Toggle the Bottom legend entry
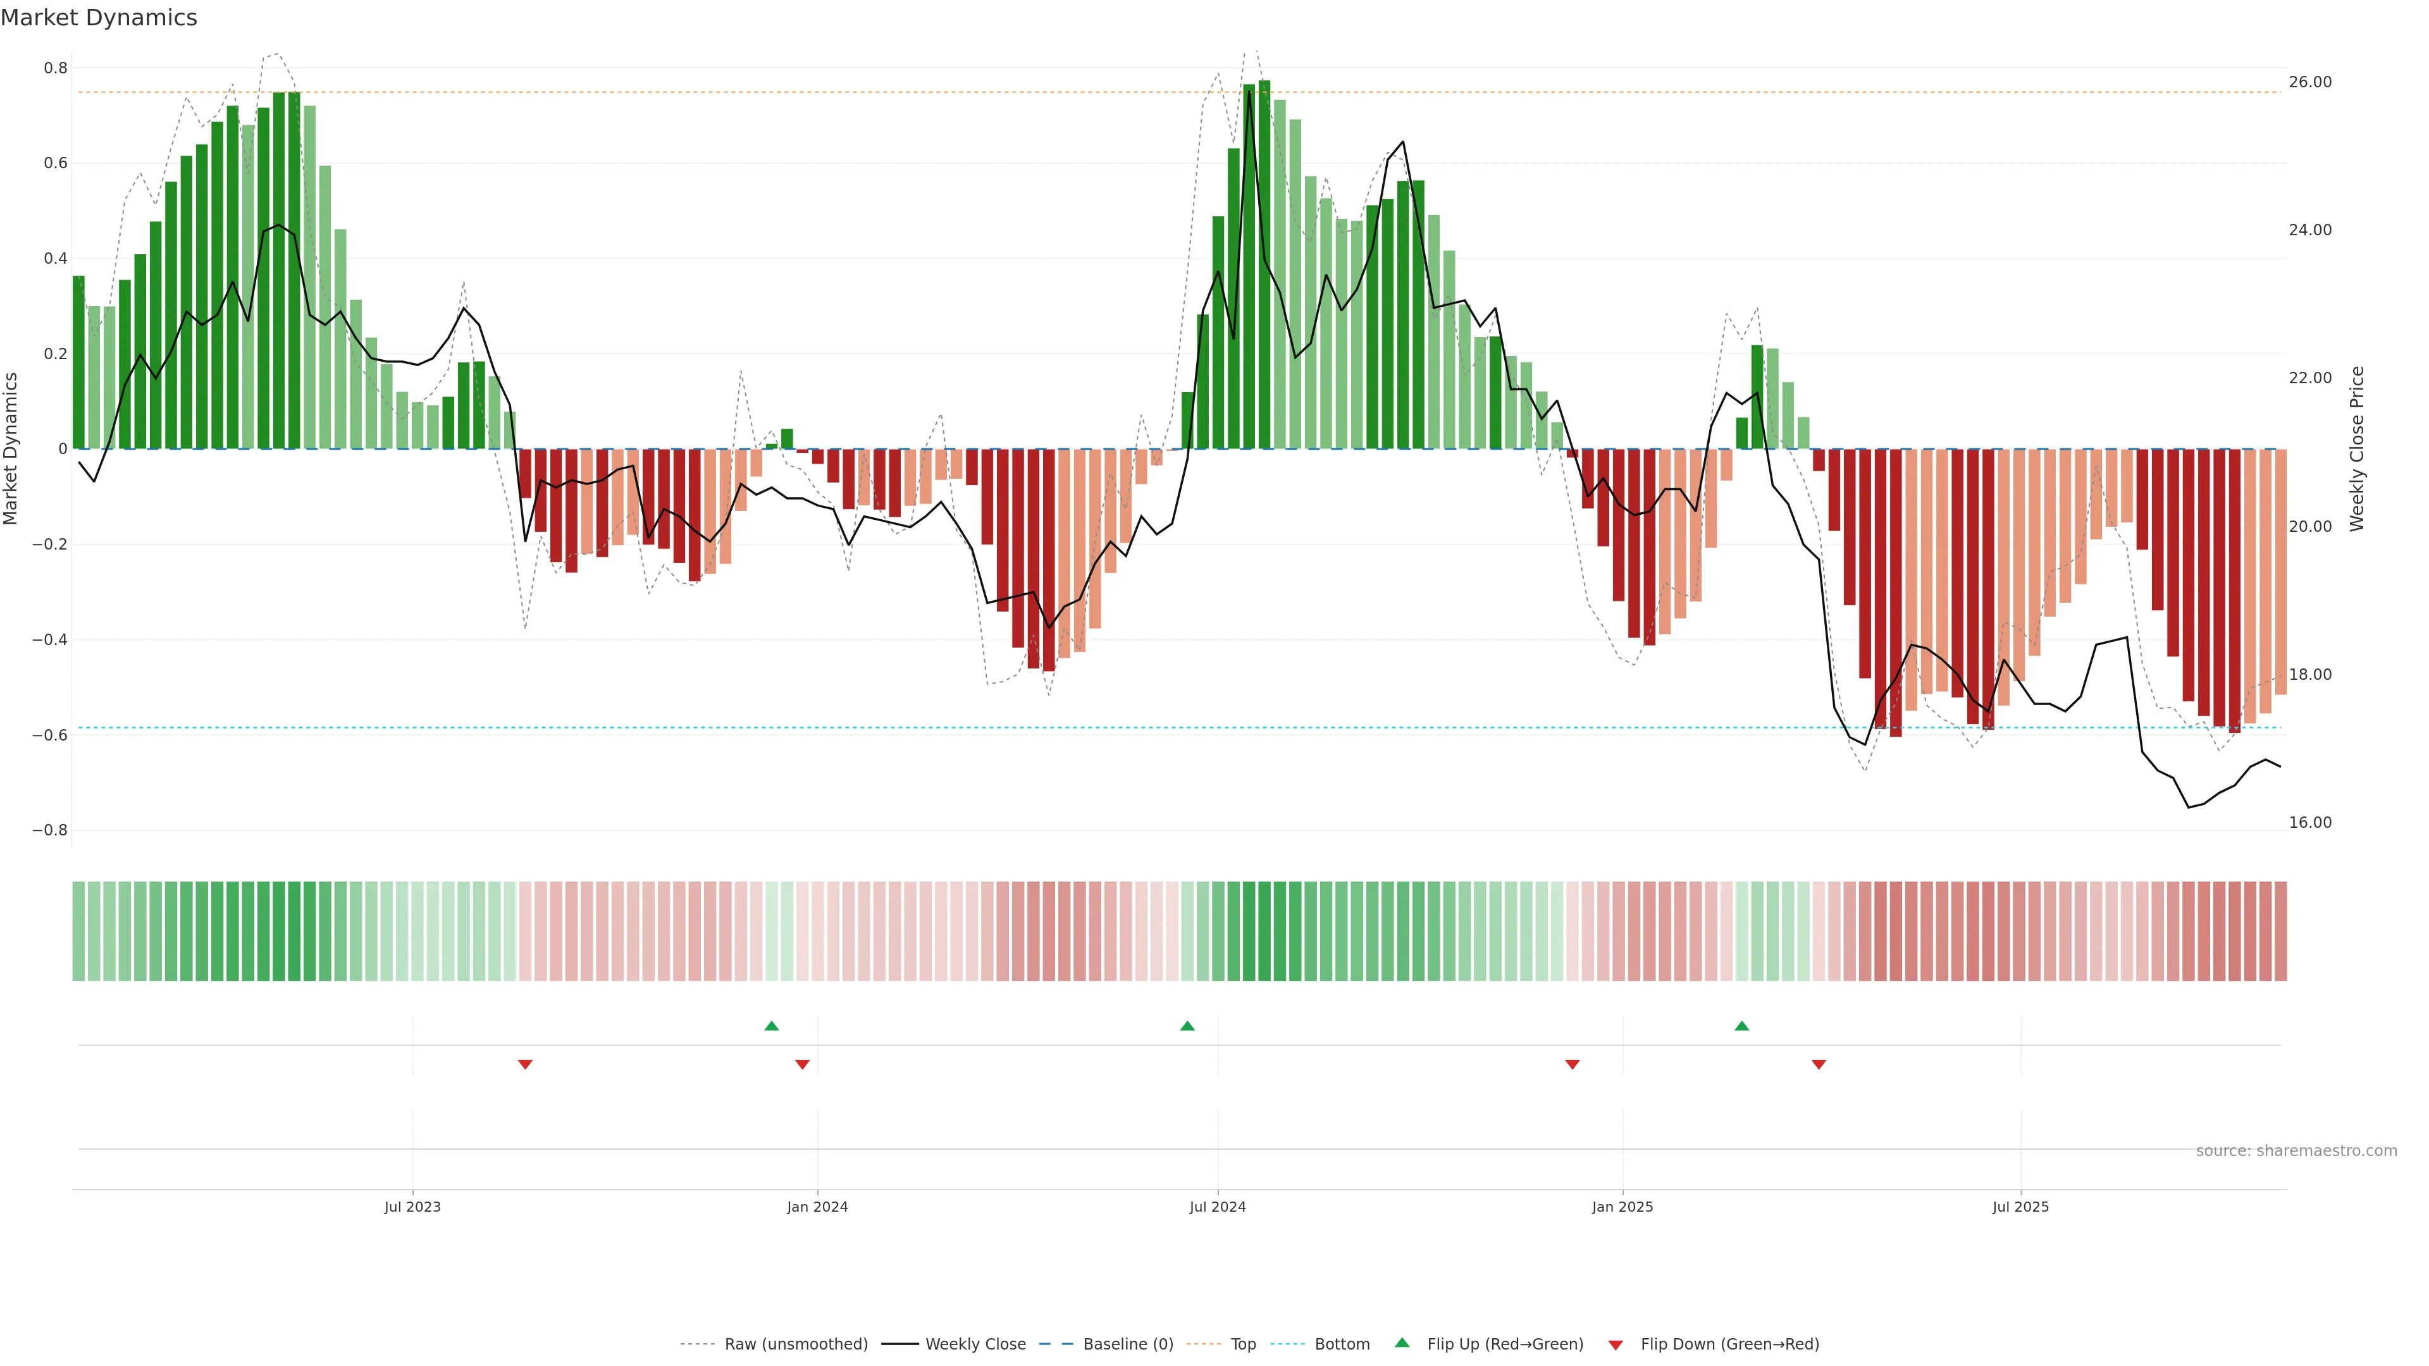This screenshot has width=2429, height=1366. (1342, 1344)
